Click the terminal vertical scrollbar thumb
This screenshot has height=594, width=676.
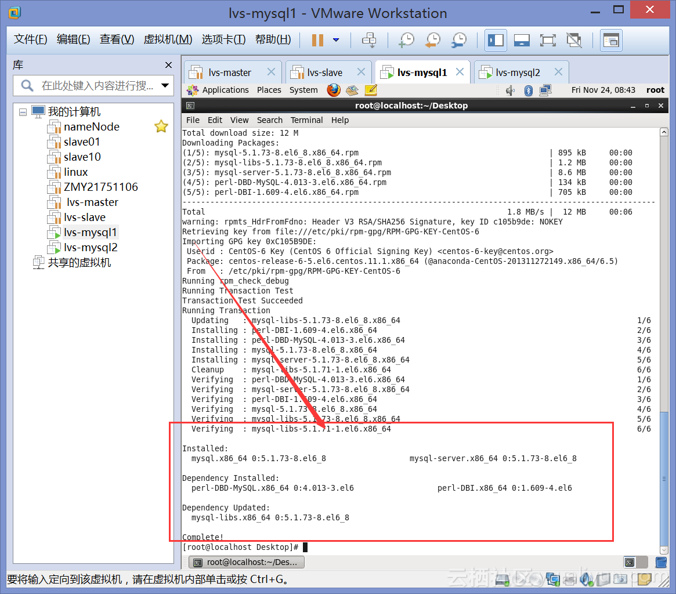(x=664, y=479)
